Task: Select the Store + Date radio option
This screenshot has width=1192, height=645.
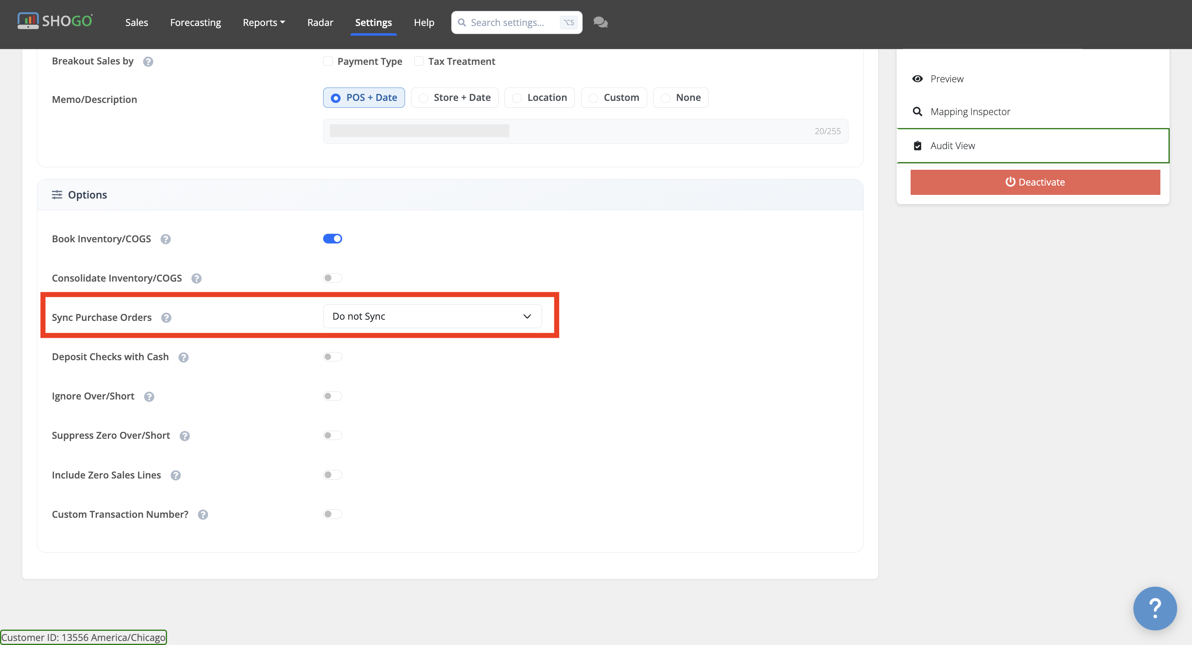Action: [x=455, y=98]
